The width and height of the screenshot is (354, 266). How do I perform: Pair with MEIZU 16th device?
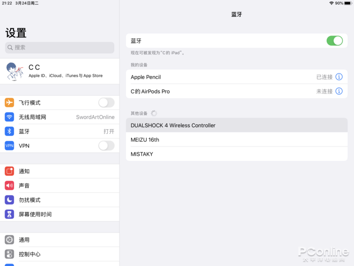237,139
